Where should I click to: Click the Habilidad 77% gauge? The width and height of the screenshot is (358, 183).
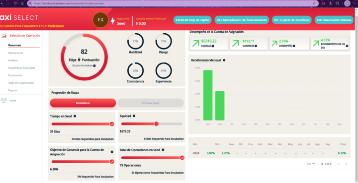click(135, 42)
